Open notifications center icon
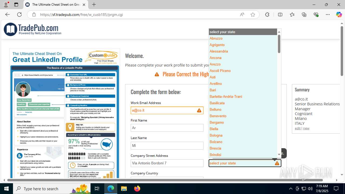The width and height of the screenshot is (345, 194). (336, 189)
